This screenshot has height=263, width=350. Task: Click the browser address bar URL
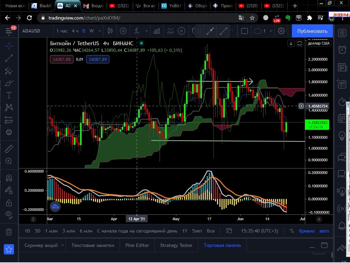click(84, 18)
